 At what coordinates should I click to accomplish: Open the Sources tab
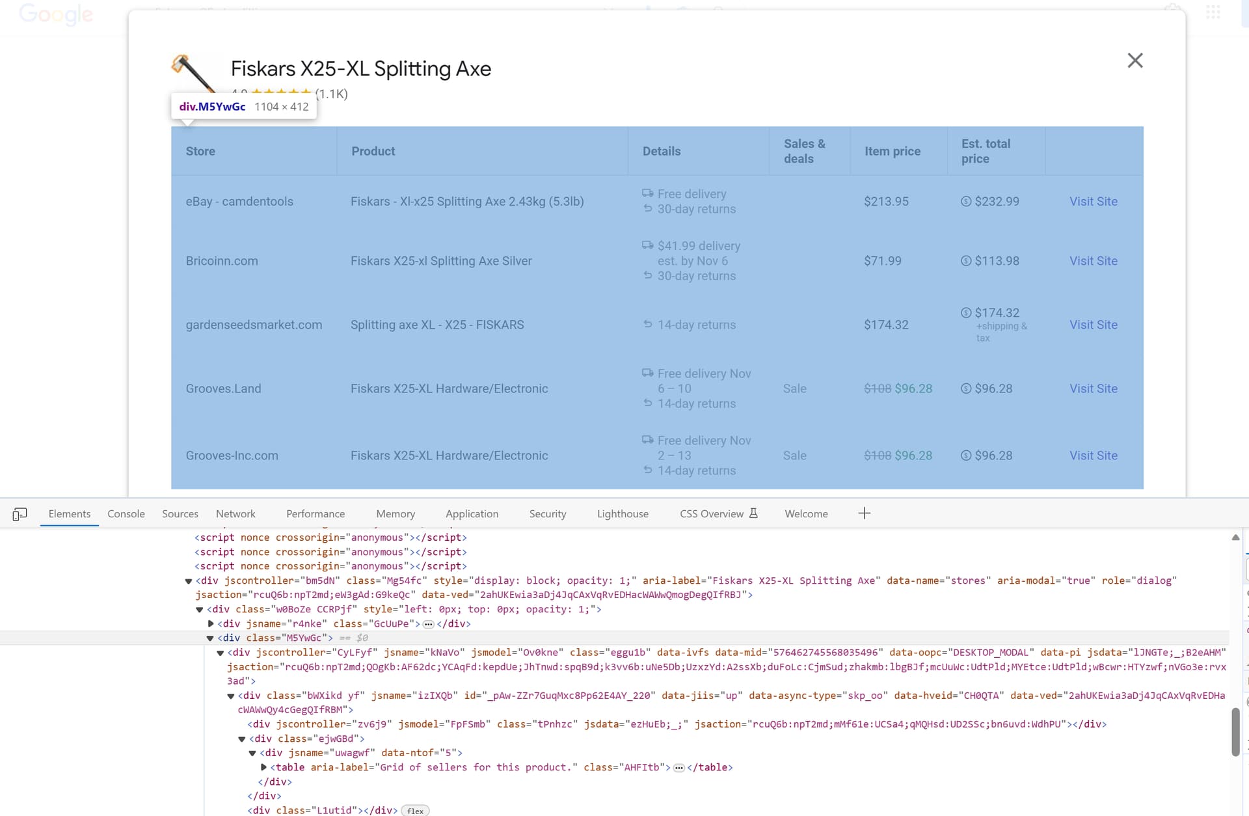coord(180,513)
